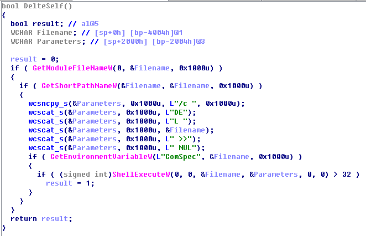Viewport: 366px width, 236px height.
Task: Click the wcsncpy_s function call
Action: click(48, 104)
